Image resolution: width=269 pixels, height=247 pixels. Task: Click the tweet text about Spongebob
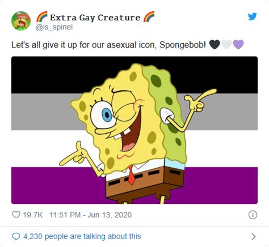(x=108, y=45)
